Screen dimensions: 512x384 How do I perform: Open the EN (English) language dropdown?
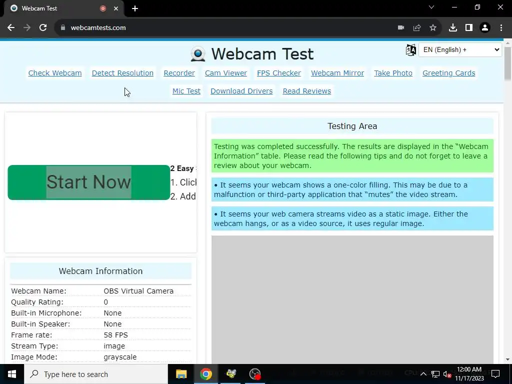(x=460, y=50)
